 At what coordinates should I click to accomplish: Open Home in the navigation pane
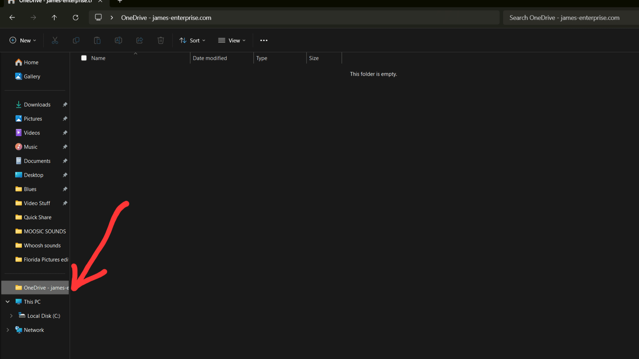[27, 62]
